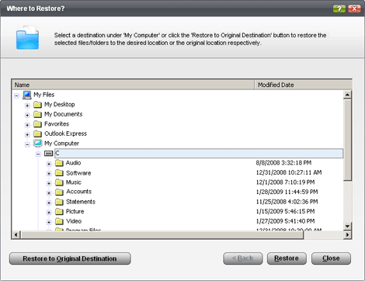Click the help question mark icon

click(339, 9)
